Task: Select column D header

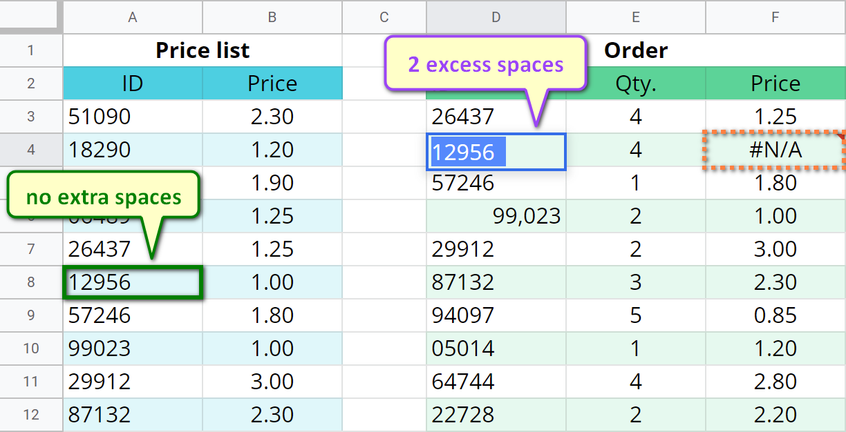Action: click(496, 18)
